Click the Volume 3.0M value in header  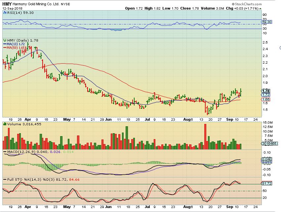pos(212,8)
